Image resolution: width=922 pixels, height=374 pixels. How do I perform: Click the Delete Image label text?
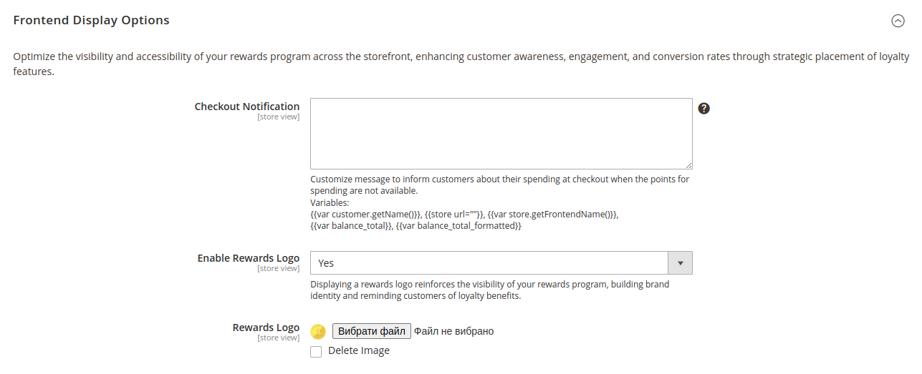(x=359, y=351)
